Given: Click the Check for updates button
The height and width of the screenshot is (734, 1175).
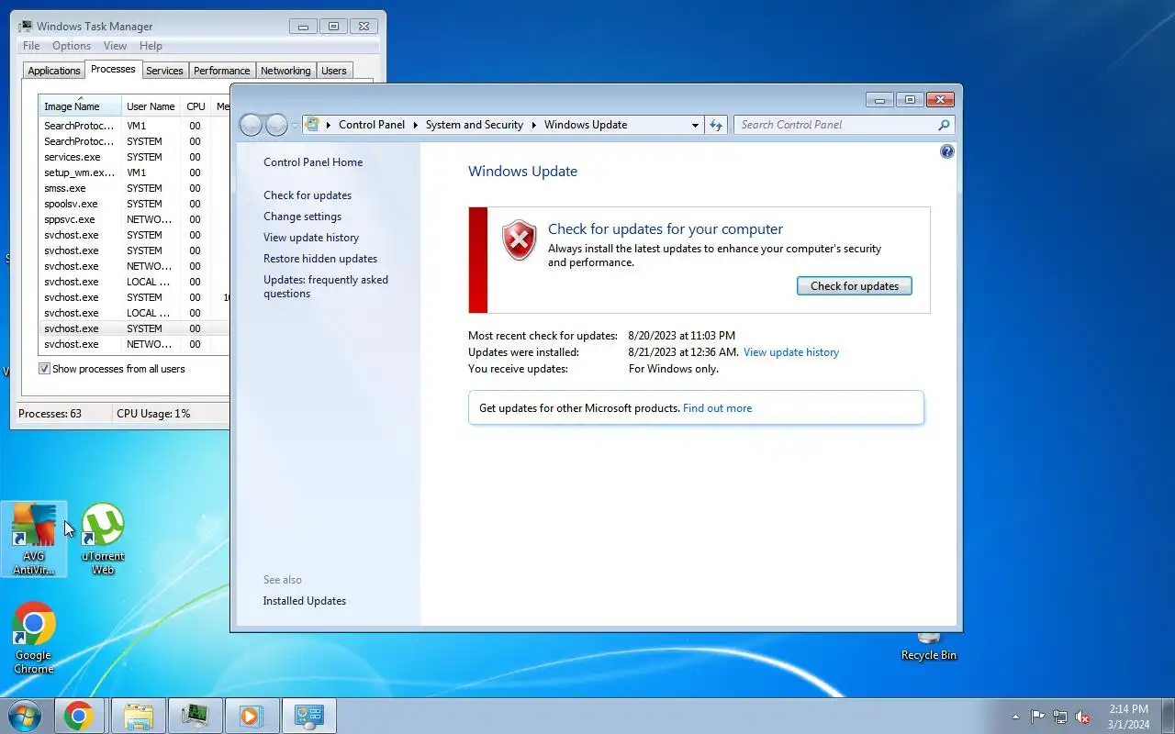Looking at the screenshot, I should (854, 286).
